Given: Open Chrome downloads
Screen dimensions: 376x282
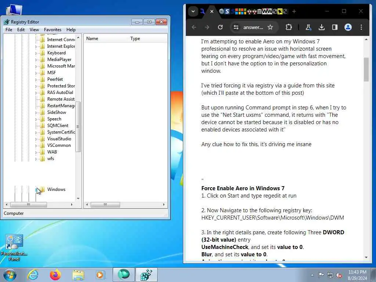Looking at the screenshot, I should coord(322,27).
